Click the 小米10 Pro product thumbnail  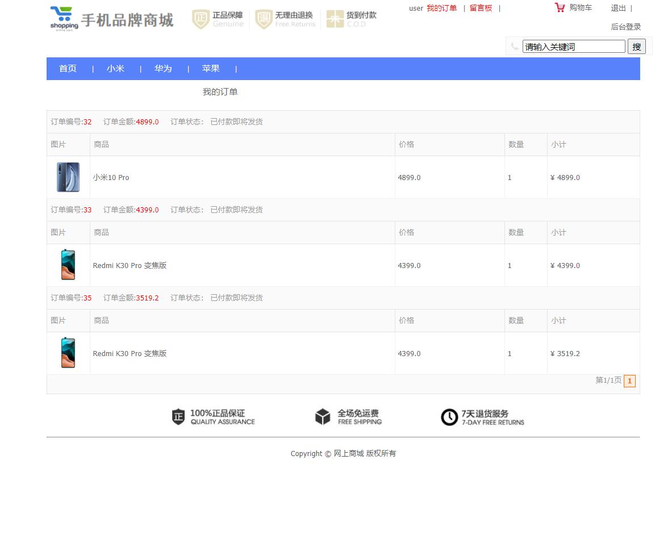tap(68, 177)
